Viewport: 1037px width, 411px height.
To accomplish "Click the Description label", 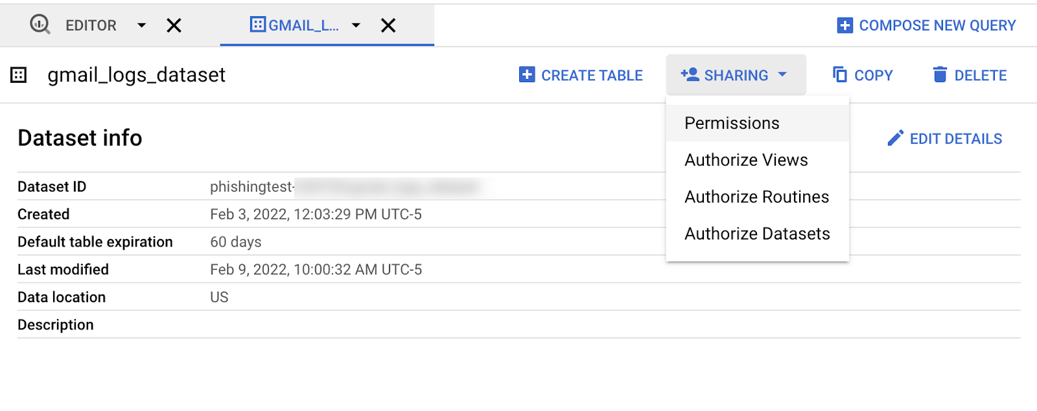I will [x=56, y=325].
